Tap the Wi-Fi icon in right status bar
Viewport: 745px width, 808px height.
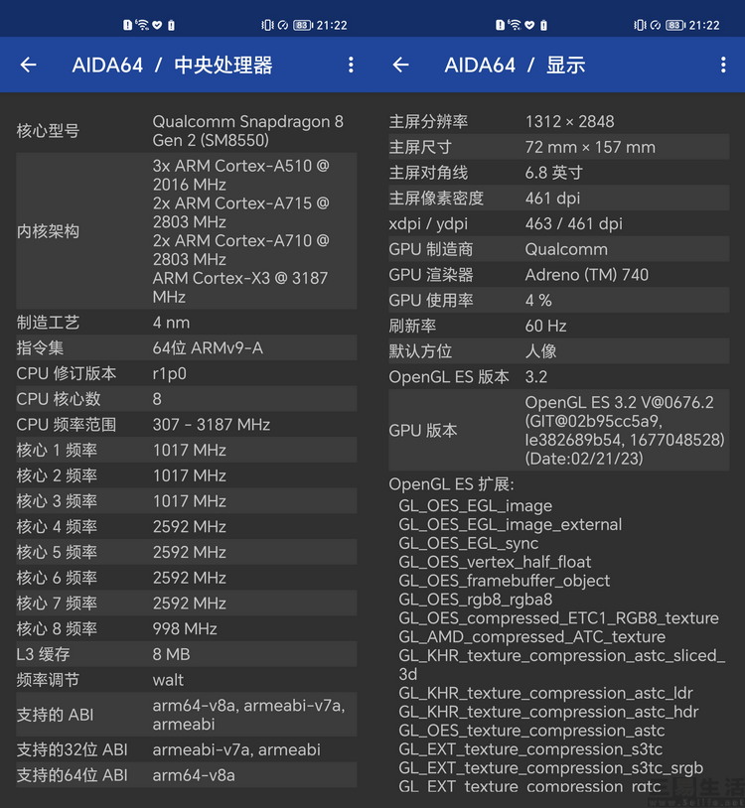[515, 25]
